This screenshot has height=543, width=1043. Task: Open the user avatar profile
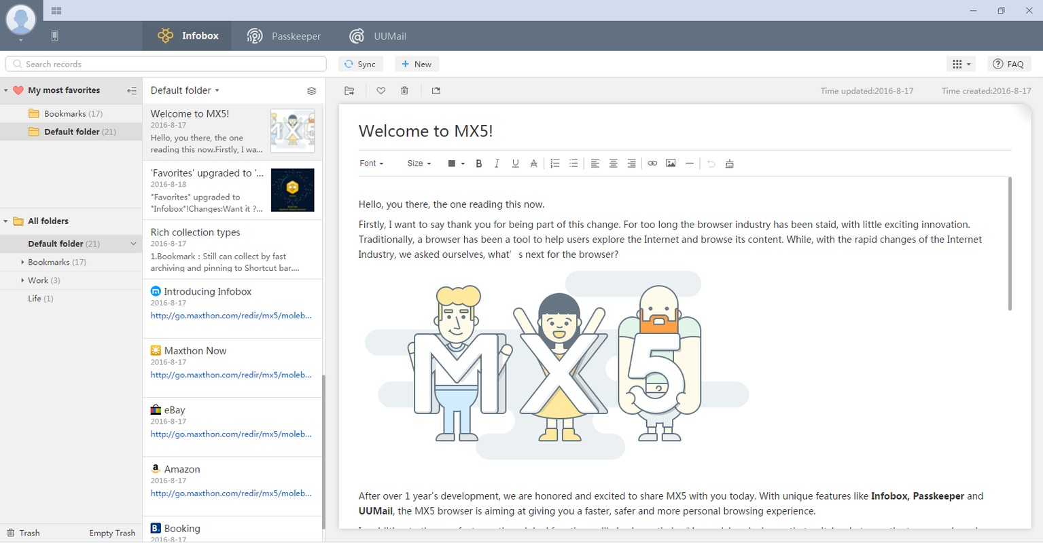[20, 19]
